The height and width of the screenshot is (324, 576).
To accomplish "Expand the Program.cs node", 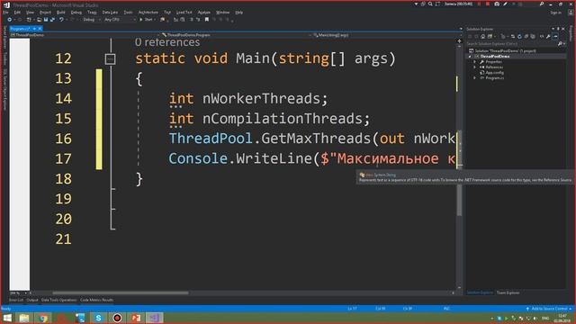I will click(474, 78).
